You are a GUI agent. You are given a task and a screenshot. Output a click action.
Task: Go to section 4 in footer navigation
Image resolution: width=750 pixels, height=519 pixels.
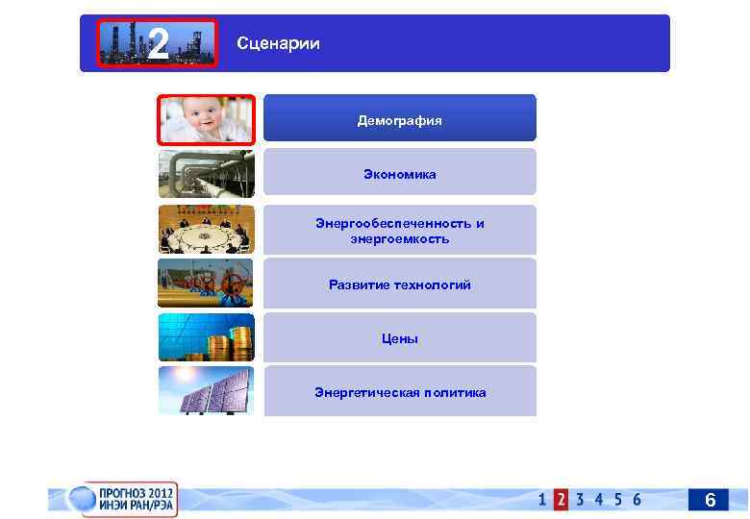(x=599, y=500)
